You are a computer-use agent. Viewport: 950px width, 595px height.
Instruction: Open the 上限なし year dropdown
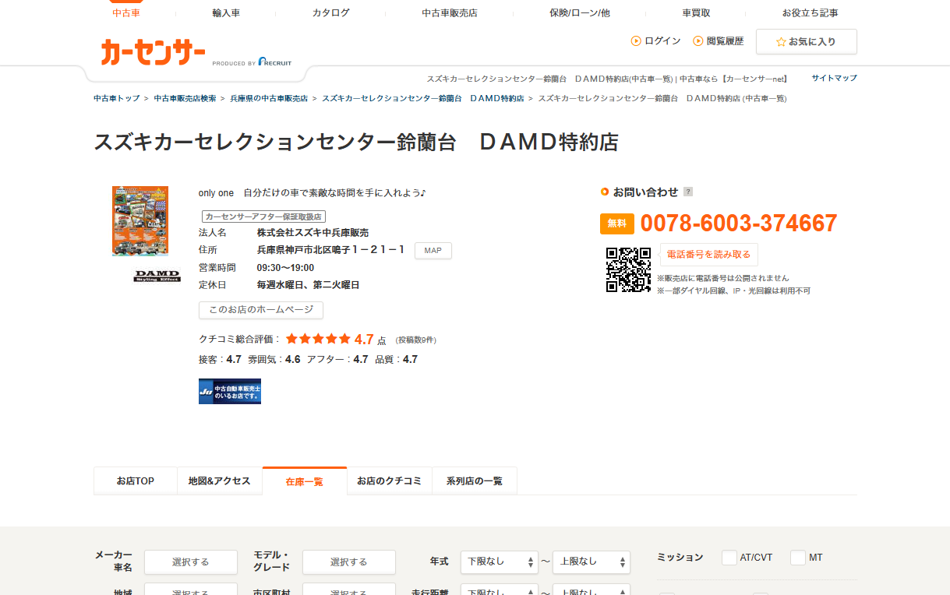pos(591,562)
